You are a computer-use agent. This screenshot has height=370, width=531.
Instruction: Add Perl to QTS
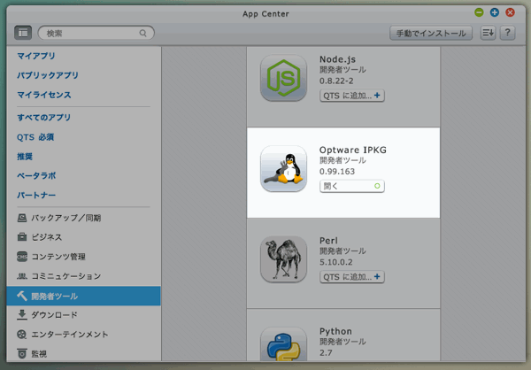(x=352, y=276)
